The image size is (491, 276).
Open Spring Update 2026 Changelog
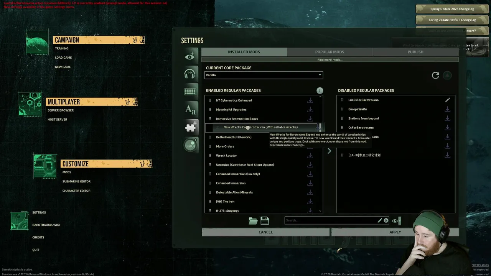(x=452, y=9)
